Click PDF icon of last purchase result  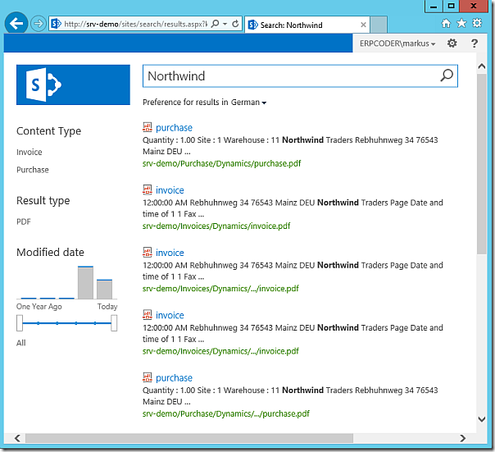click(148, 377)
